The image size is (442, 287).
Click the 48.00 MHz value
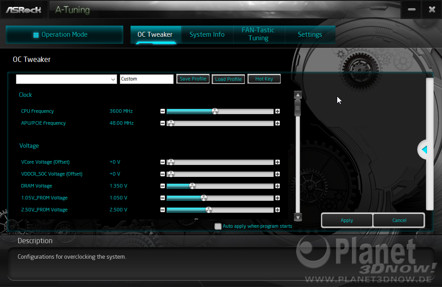point(122,123)
